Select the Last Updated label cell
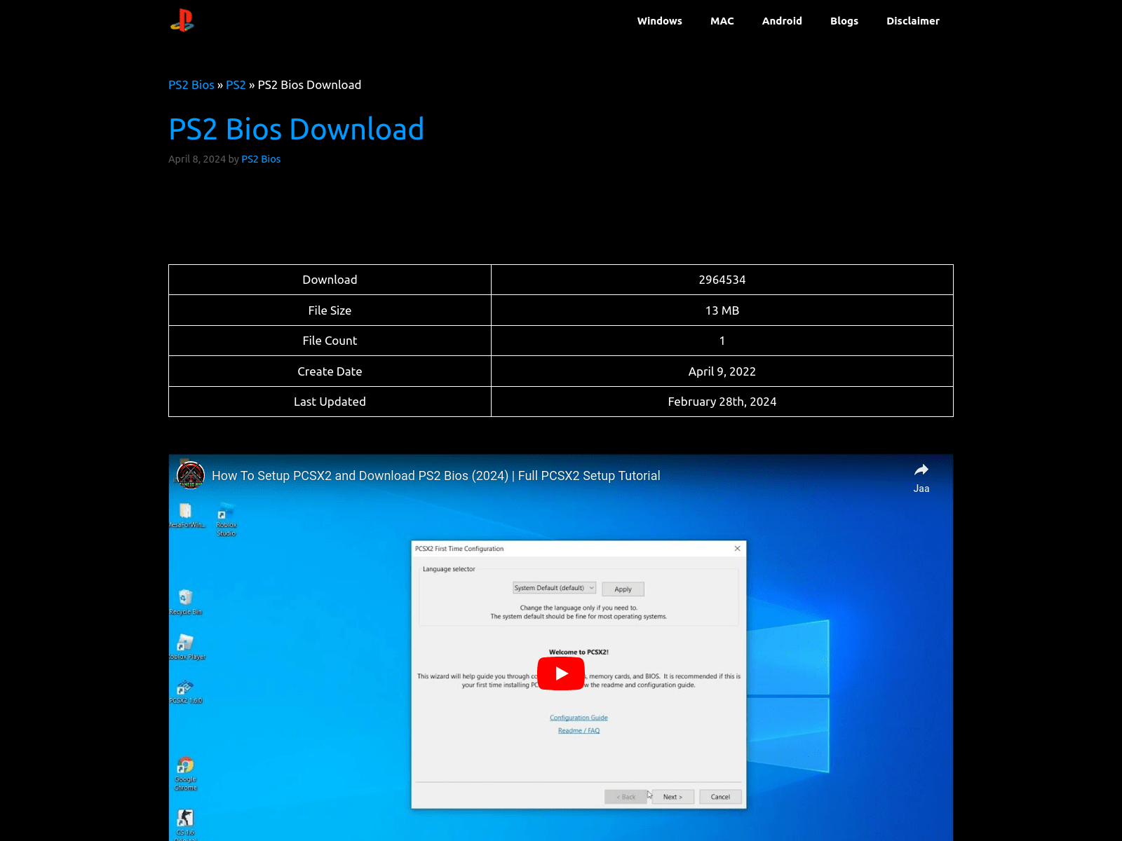 click(x=330, y=402)
